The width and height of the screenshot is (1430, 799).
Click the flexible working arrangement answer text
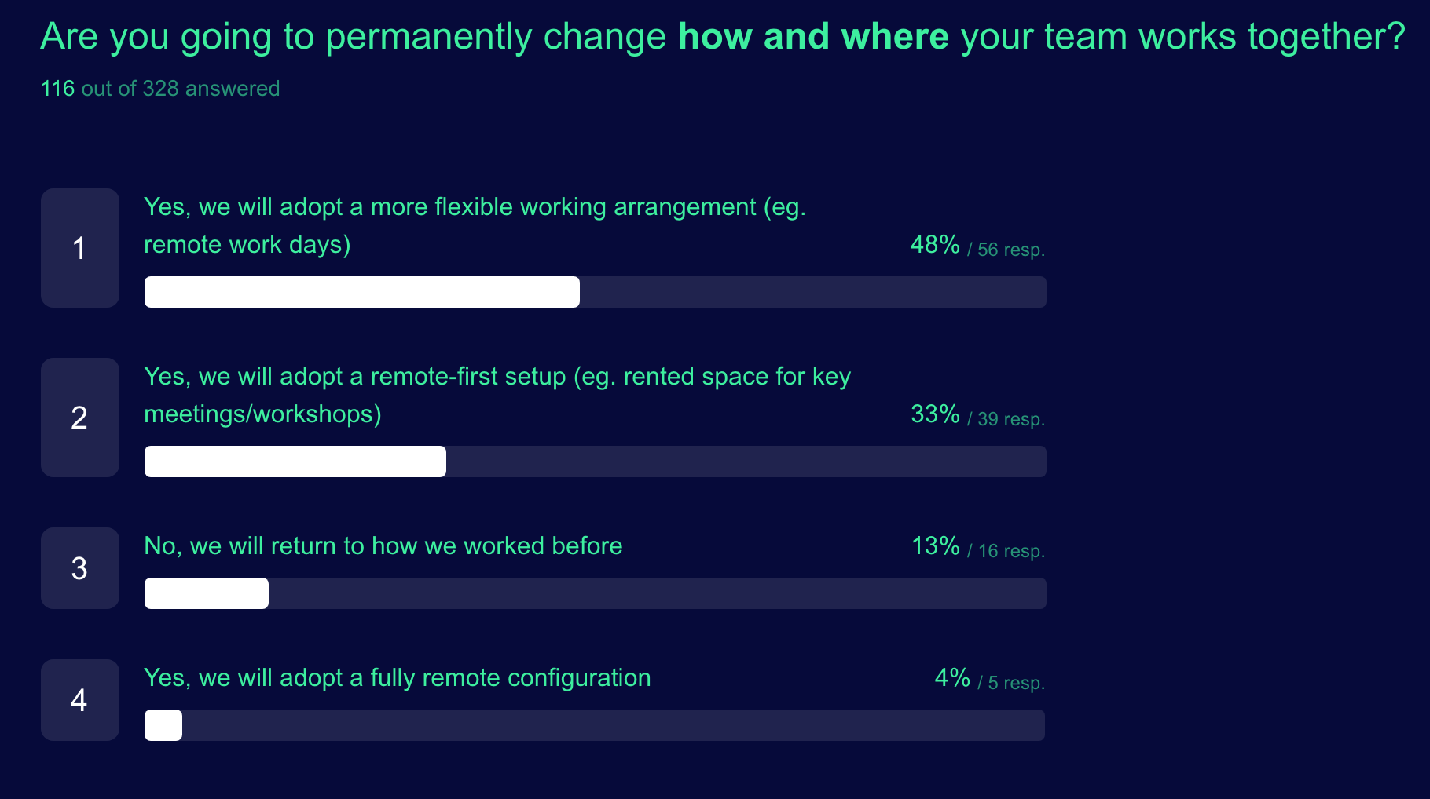pos(475,225)
